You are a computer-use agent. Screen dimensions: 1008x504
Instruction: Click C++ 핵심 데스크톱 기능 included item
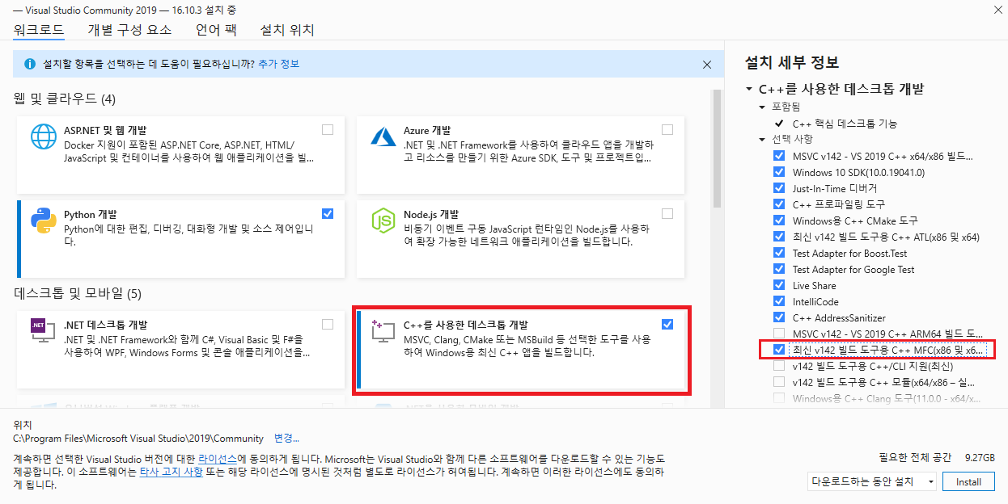[x=845, y=124]
